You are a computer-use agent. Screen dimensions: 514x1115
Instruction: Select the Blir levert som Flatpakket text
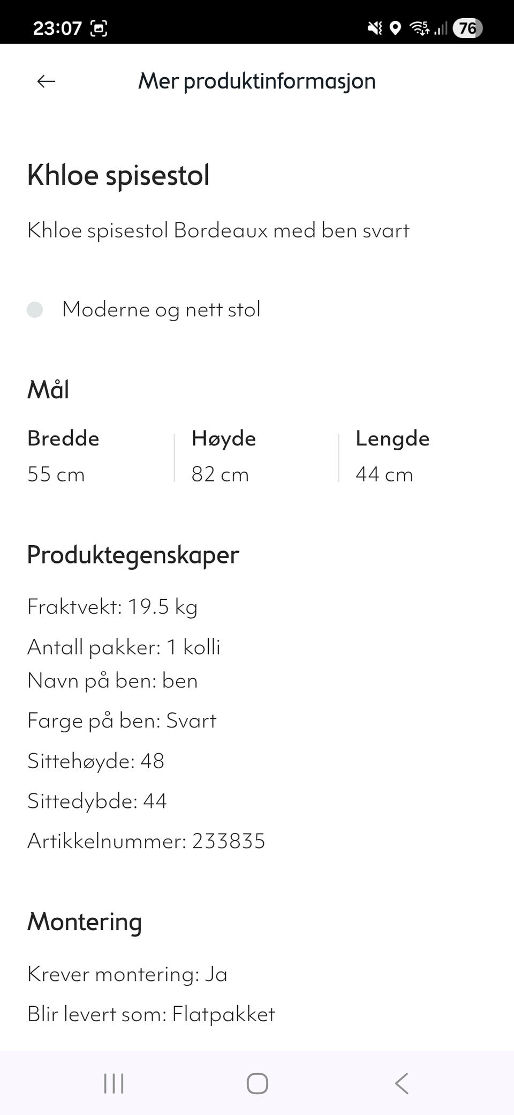pos(151,1014)
